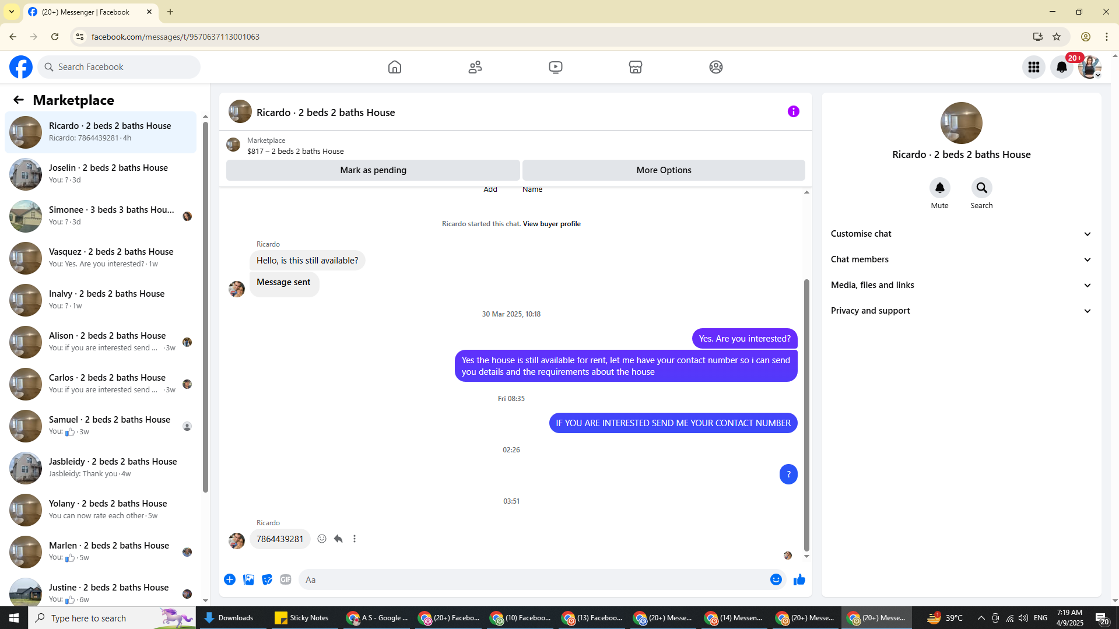Open Simonee 3 beds 3 baths conversation

[100, 216]
